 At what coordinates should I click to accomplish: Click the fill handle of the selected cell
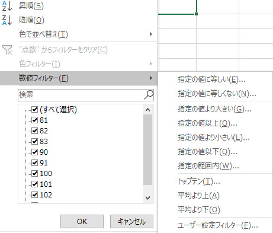point(196,14)
